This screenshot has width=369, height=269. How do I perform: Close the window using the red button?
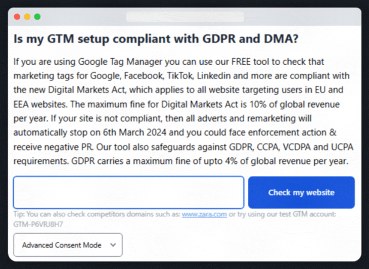point(17,17)
